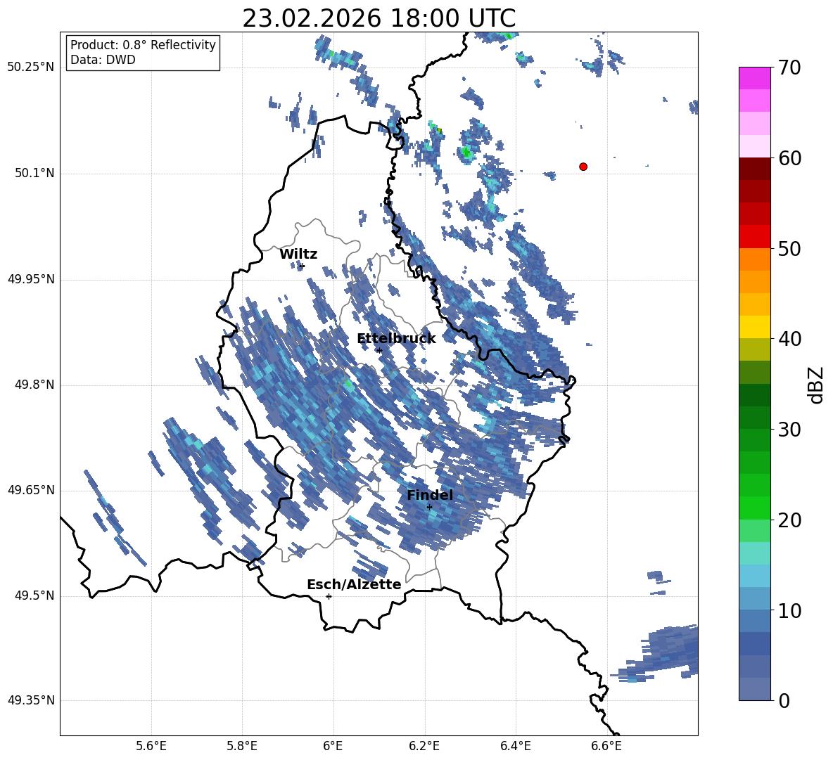Image resolution: width=833 pixels, height=760 pixels.
Task: Pick the dark red 60 dBZ colorbar segment
Action: 754,169
